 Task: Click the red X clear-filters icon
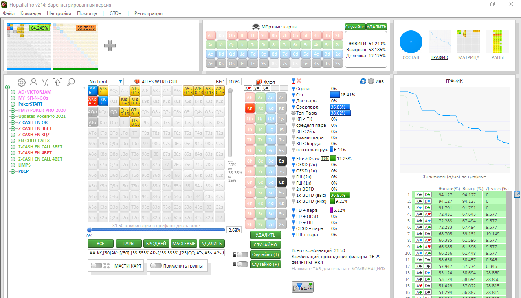click(299, 81)
